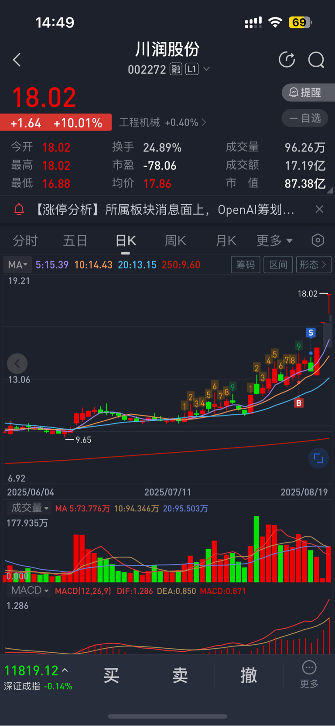This screenshot has height=726, width=335.
Task: Switch to 周K chart tab
Action: pos(176,241)
